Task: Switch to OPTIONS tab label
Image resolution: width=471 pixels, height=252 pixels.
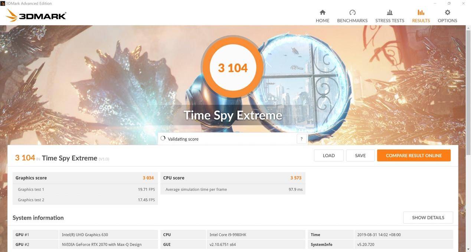Action: pos(447,20)
